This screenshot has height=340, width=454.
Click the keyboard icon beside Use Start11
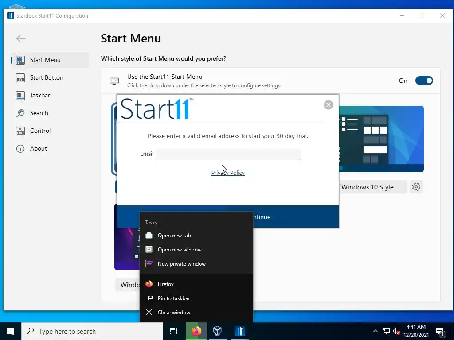tap(114, 81)
